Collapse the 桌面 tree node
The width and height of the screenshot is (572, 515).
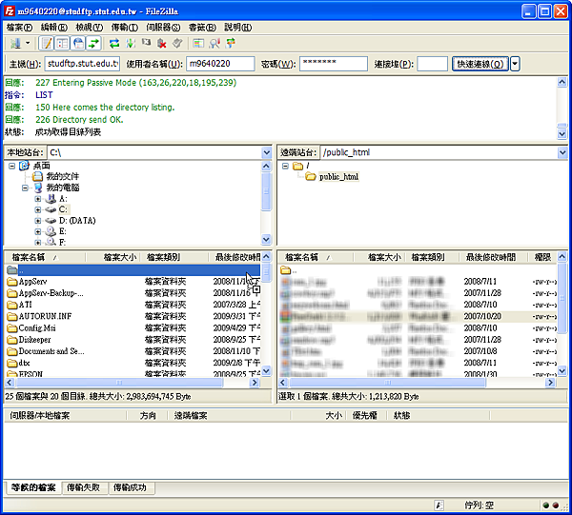[12, 166]
